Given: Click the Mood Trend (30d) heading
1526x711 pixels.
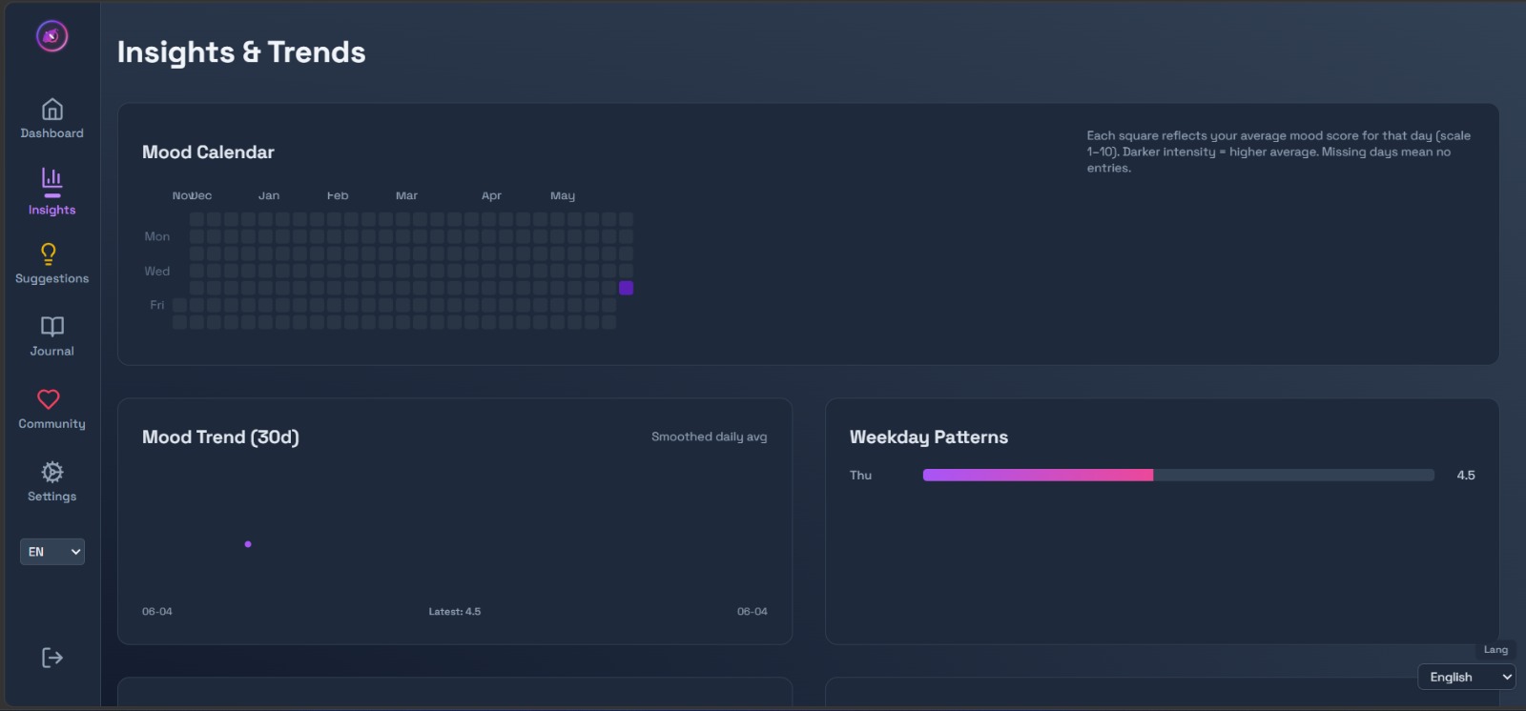Looking at the screenshot, I should point(220,437).
